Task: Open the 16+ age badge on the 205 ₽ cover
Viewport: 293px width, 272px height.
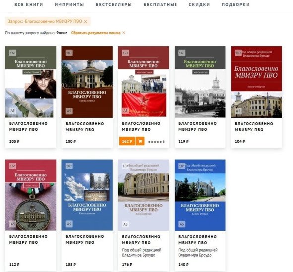Action: pyautogui.click(x=13, y=53)
